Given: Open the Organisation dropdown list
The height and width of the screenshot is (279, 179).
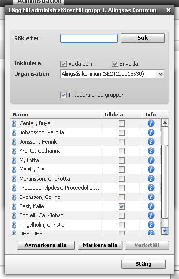Looking at the screenshot, I should pyautogui.click(x=160, y=74).
